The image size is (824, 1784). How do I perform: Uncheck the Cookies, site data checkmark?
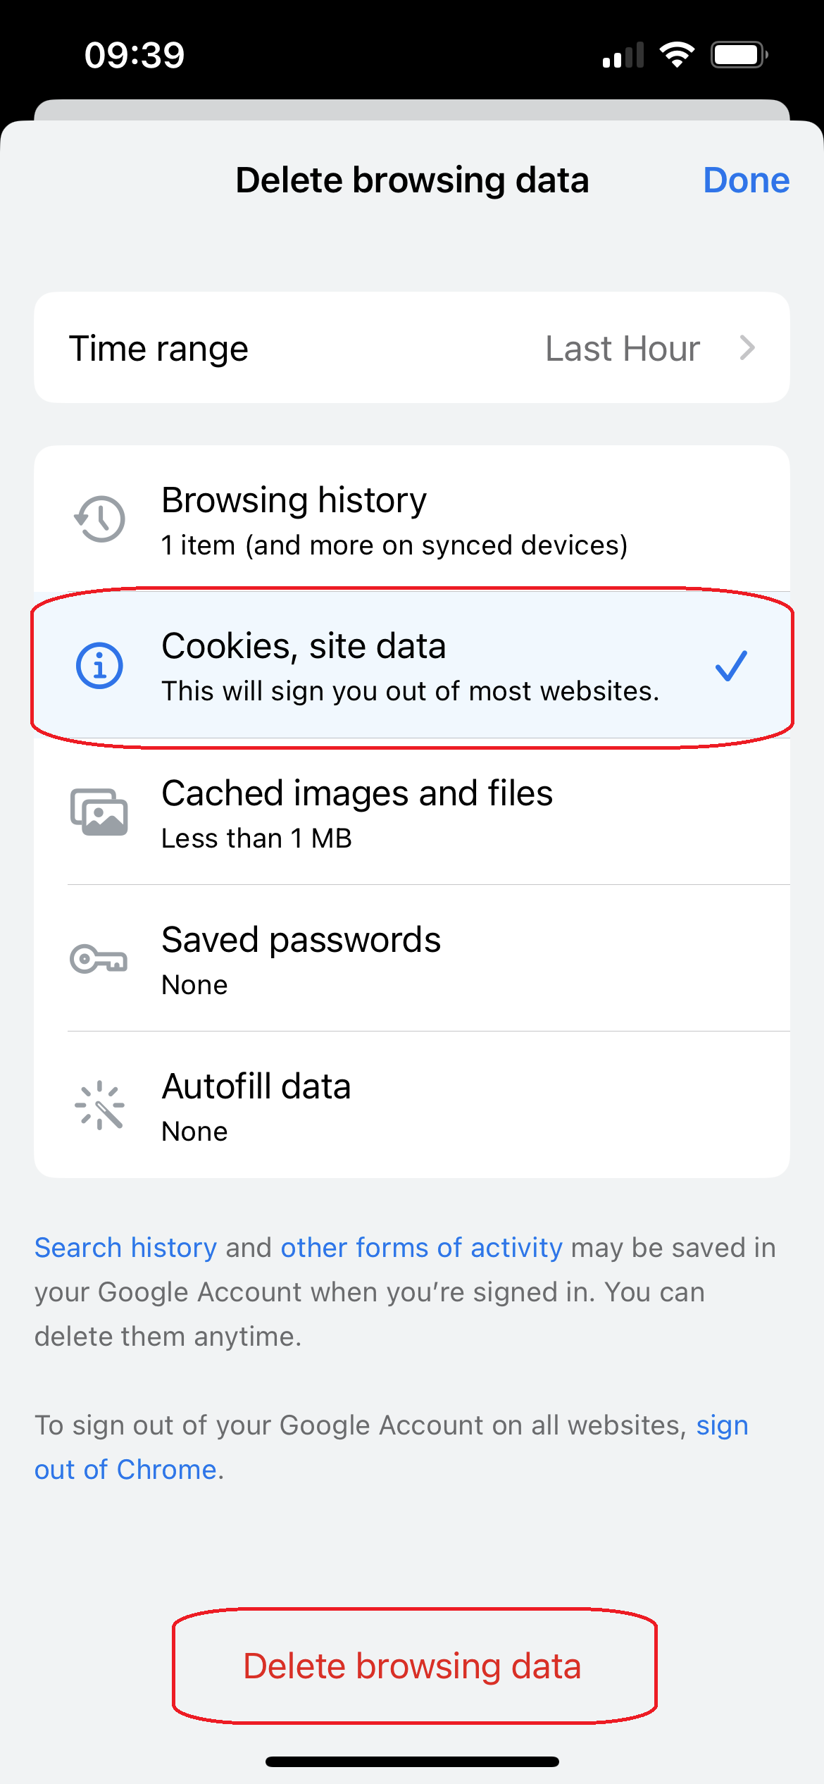pos(731,666)
